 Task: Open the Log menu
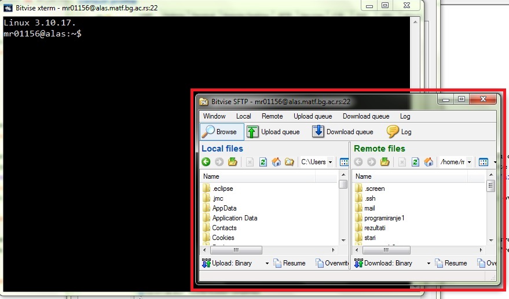[x=405, y=116]
